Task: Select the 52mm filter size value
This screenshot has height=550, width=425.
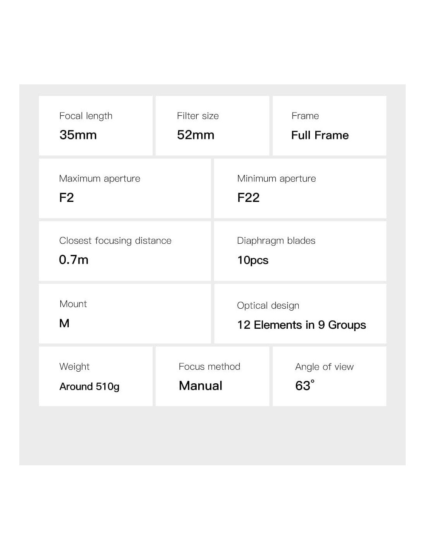Action: (x=195, y=135)
